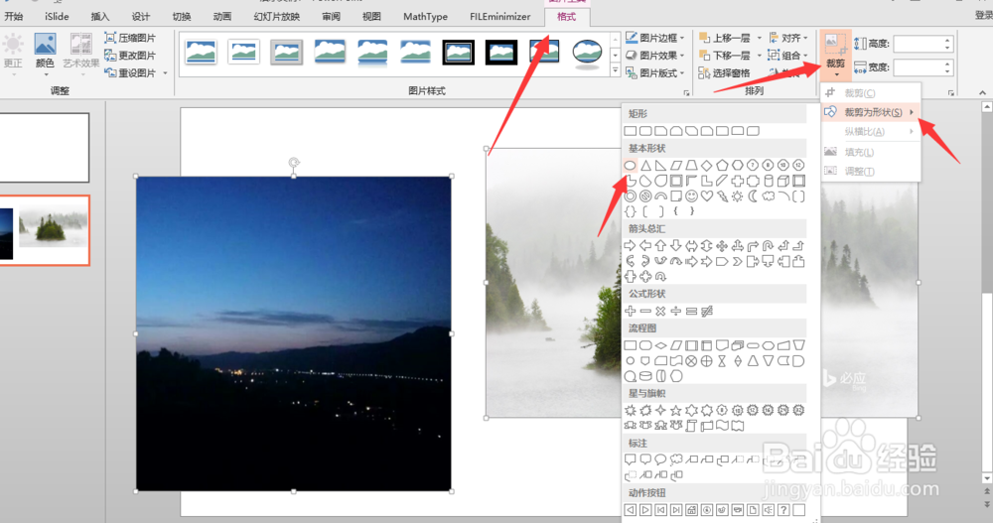Click 裁剪为形状(S) menu item

click(x=871, y=112)
